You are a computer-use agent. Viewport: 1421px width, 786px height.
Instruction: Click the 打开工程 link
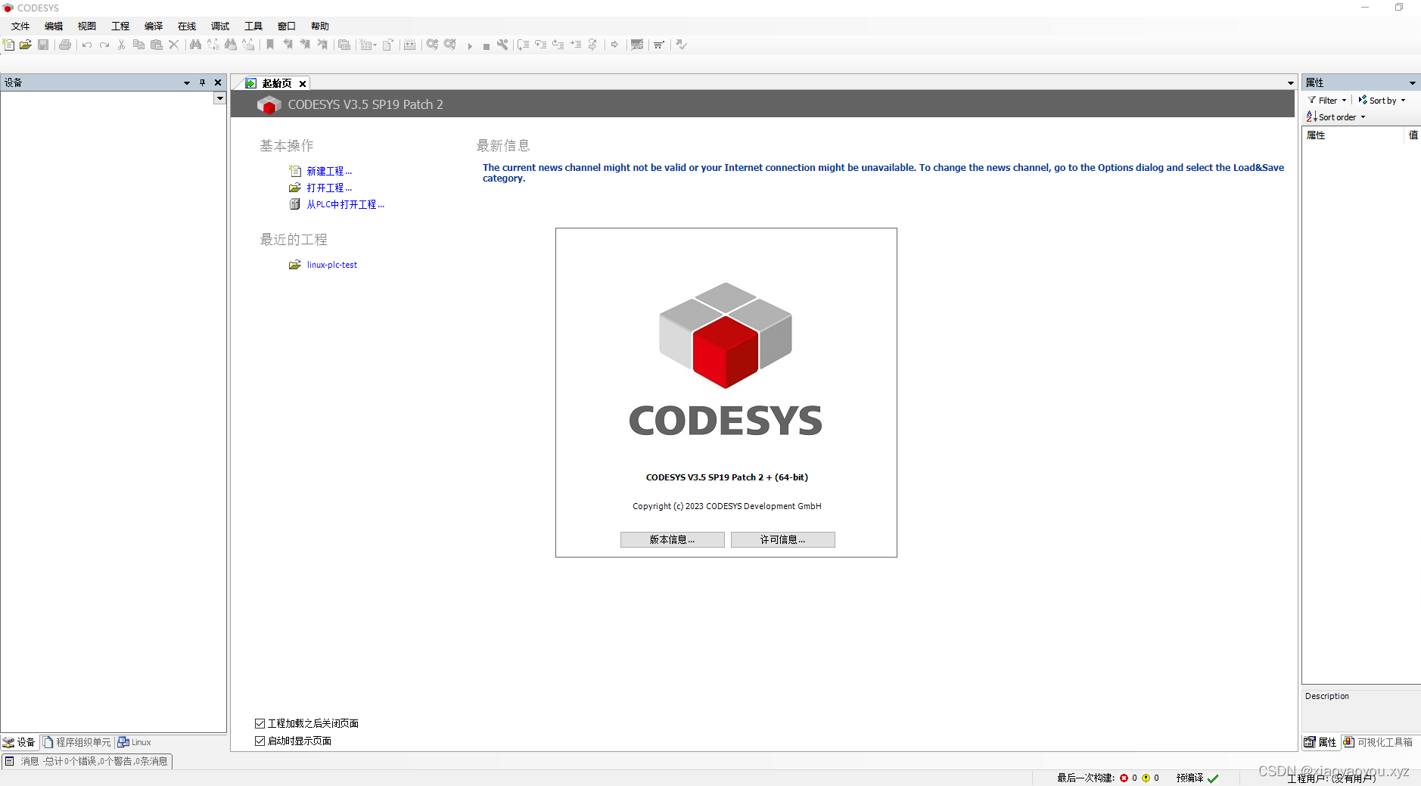pyautogui.click(x=329, y=188)
